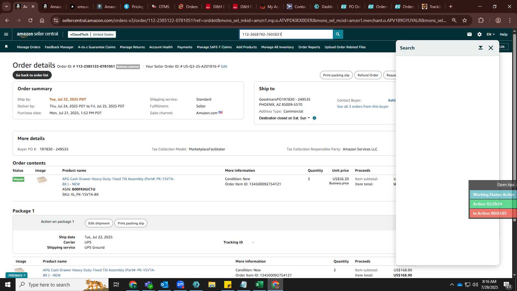This screenshot has width=517, height=291.
Task: Open A-to-z Guarantee Claims menu item
Action: coord(97,47)
